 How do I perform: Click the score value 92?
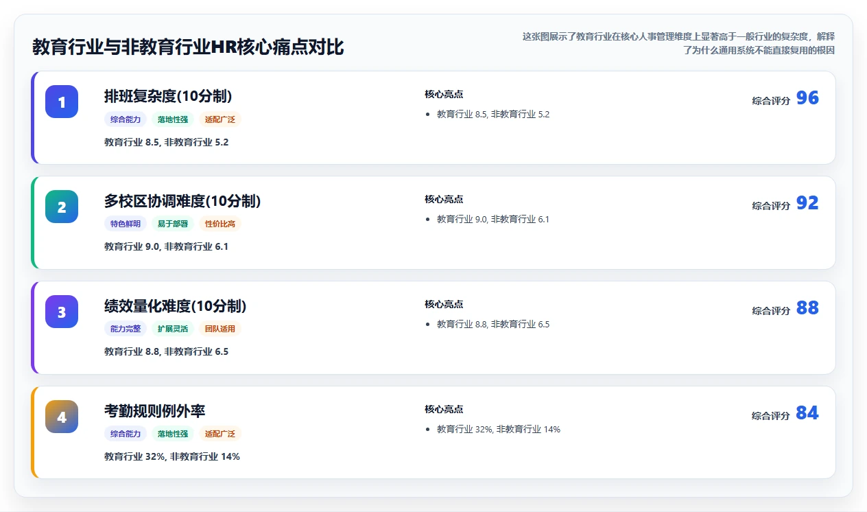tap(807, 203)
